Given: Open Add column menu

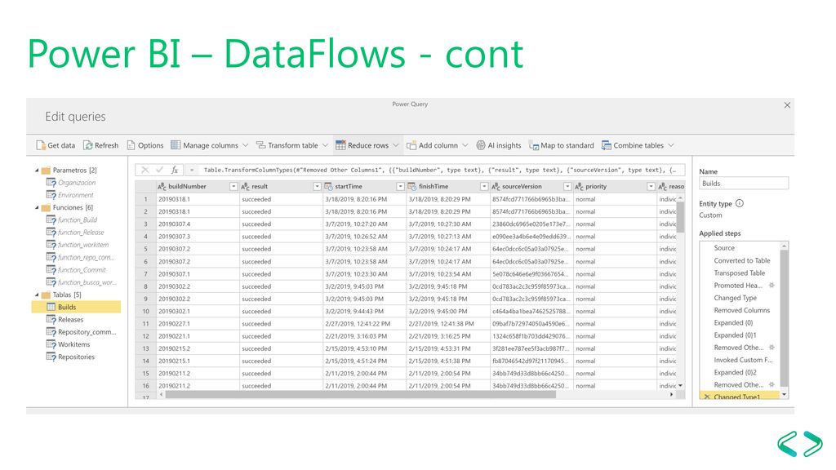Looking at the screenshot, I should [x=437, y=145].
